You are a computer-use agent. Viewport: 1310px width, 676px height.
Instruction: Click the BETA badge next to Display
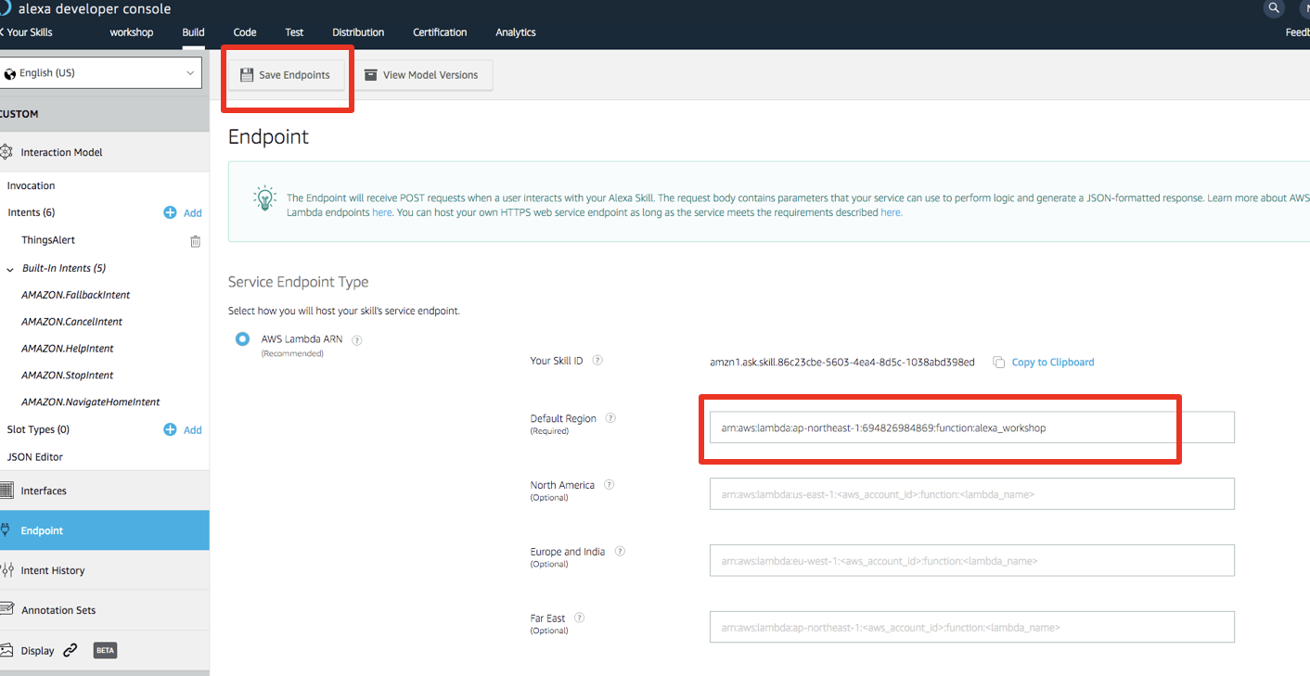[x=105, y=651]
